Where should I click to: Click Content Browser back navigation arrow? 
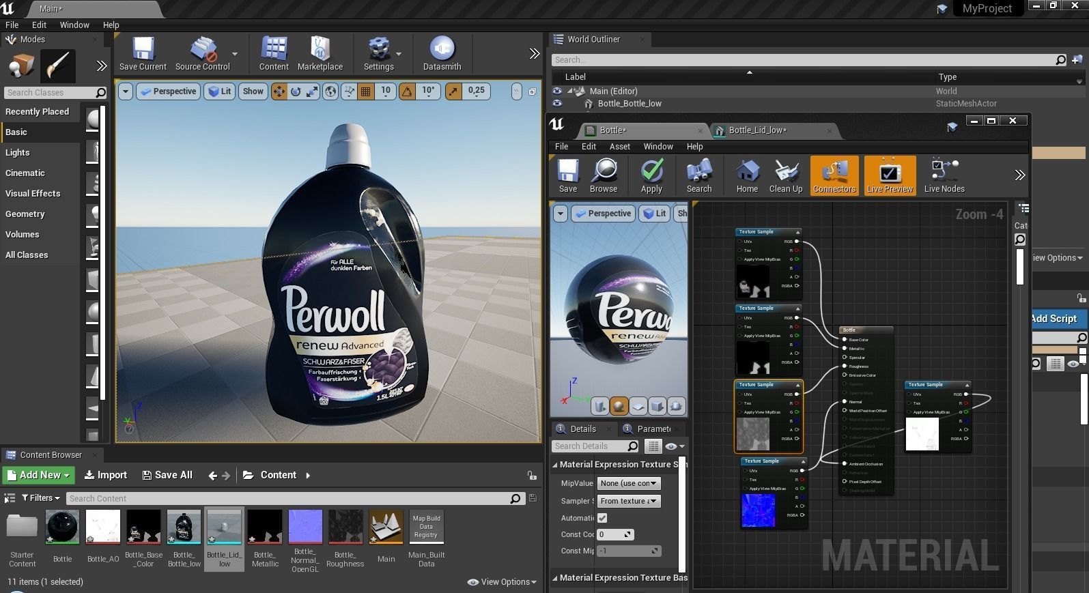[213, 476]
